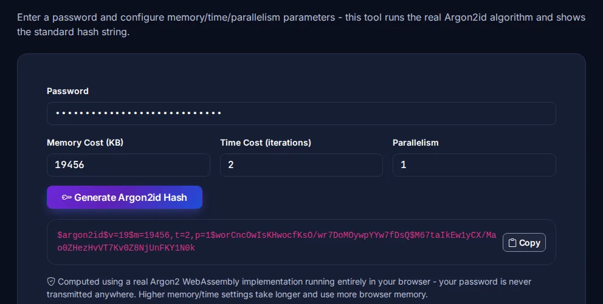The image size is (603, 304).
Task: Click into the Parallelism field
Action: [474, 165]
